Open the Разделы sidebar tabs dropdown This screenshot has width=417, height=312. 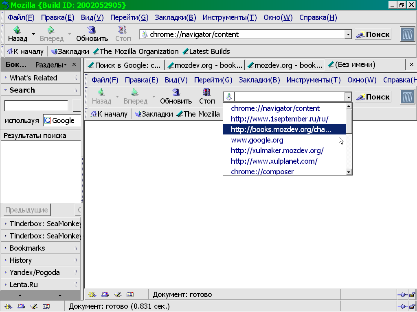coord(51,65)
